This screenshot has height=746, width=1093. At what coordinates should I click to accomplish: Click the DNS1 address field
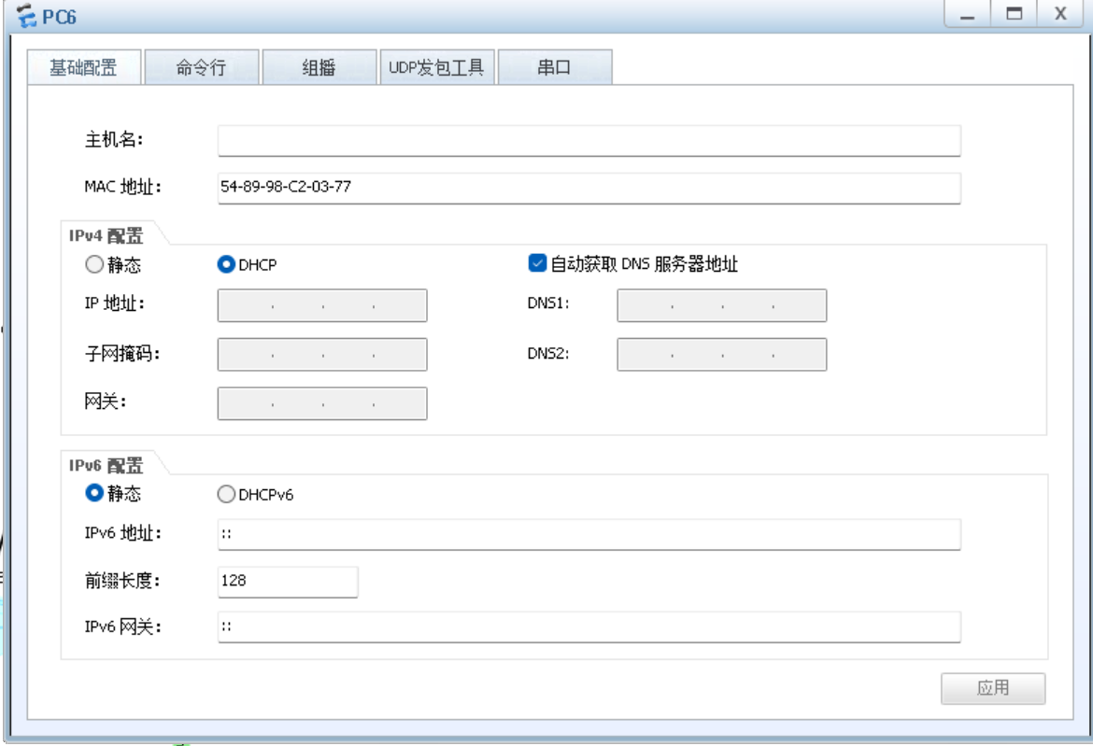click(x=721, y=306)
